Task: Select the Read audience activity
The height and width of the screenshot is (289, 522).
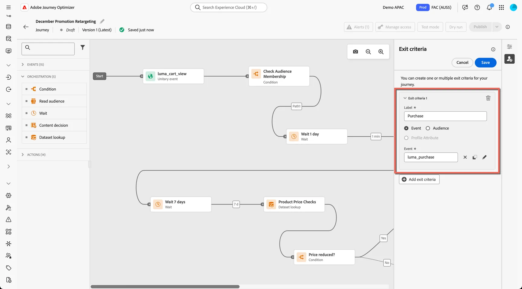Action: tap(54, 101)
